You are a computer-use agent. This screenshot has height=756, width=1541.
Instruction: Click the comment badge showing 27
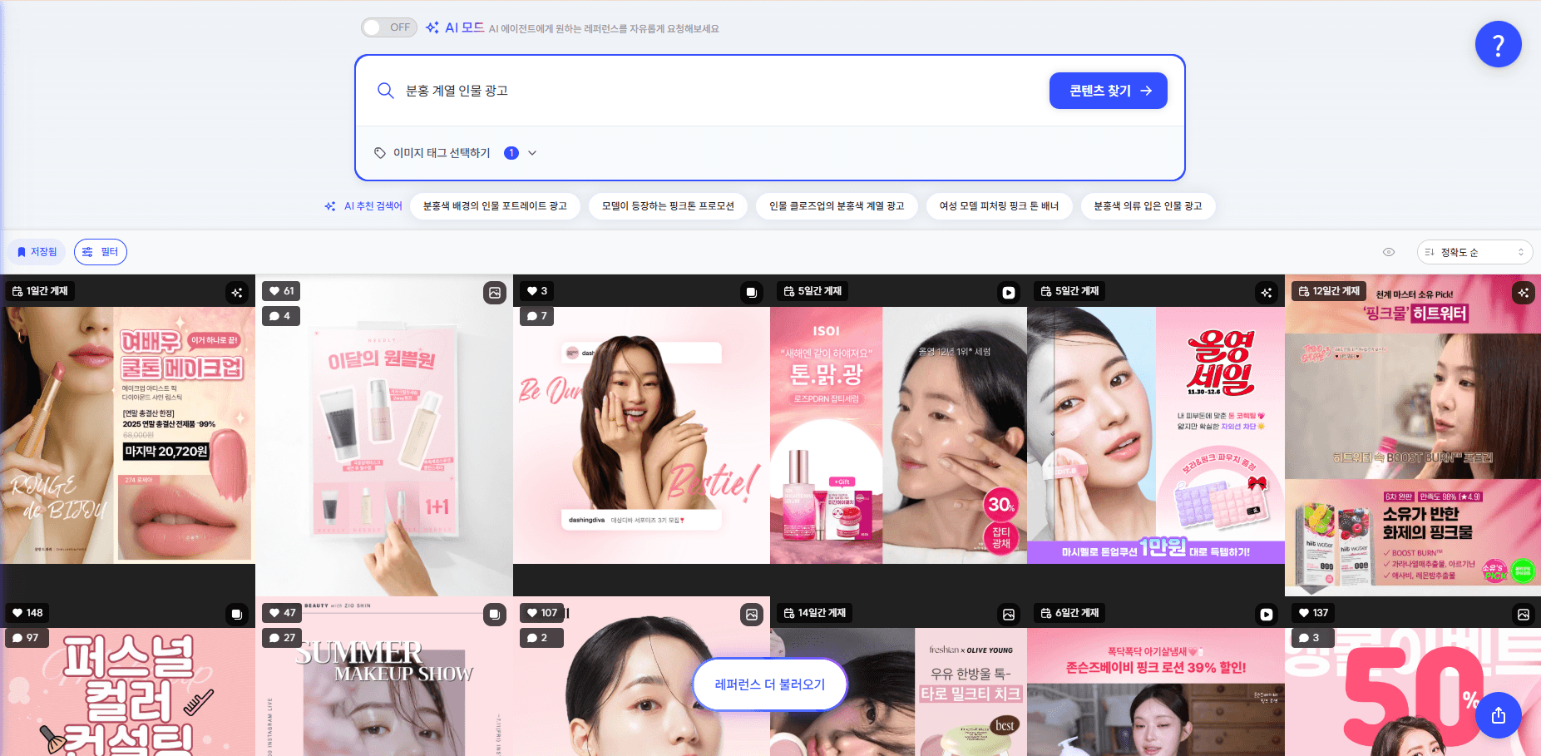[x=282, y=638]
